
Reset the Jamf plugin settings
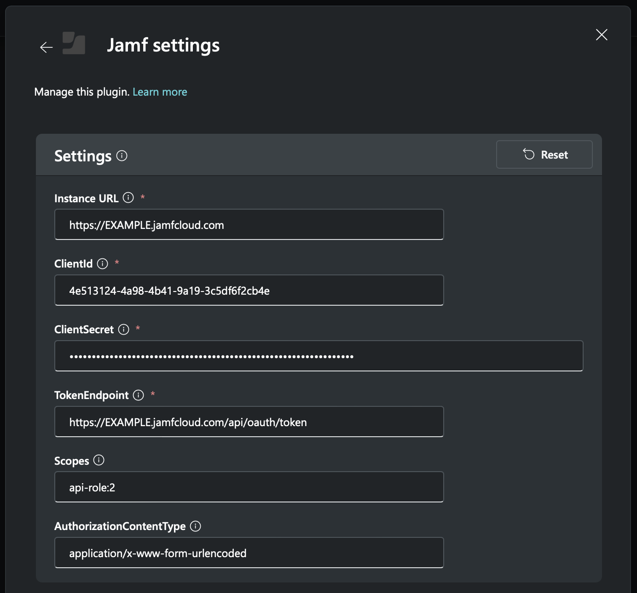544,154
